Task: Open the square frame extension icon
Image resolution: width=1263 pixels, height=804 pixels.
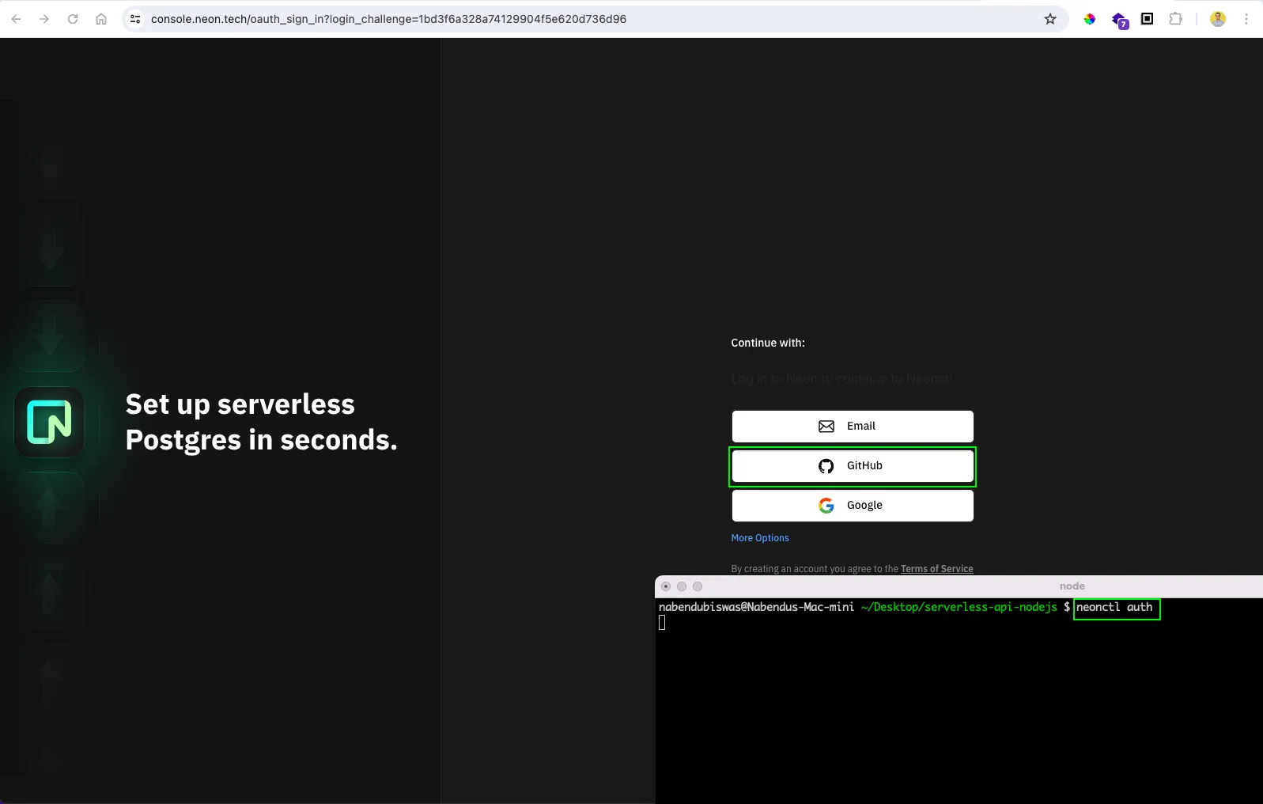Action: coord(1147,19)
